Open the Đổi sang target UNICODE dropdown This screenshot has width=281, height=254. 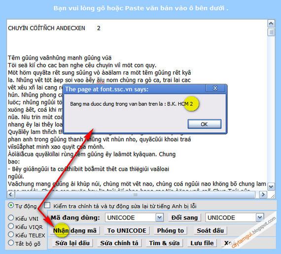click(x=234, y=218)
